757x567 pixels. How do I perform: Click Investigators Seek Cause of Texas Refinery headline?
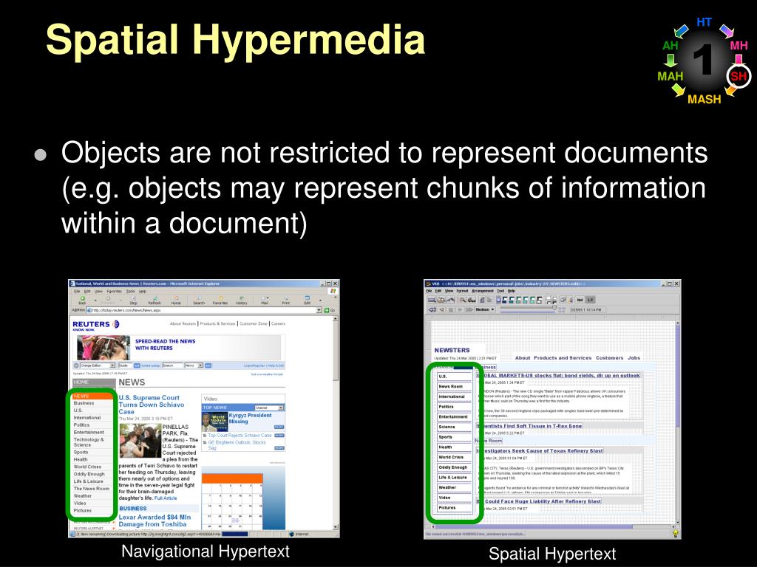[x=540, y=450]
